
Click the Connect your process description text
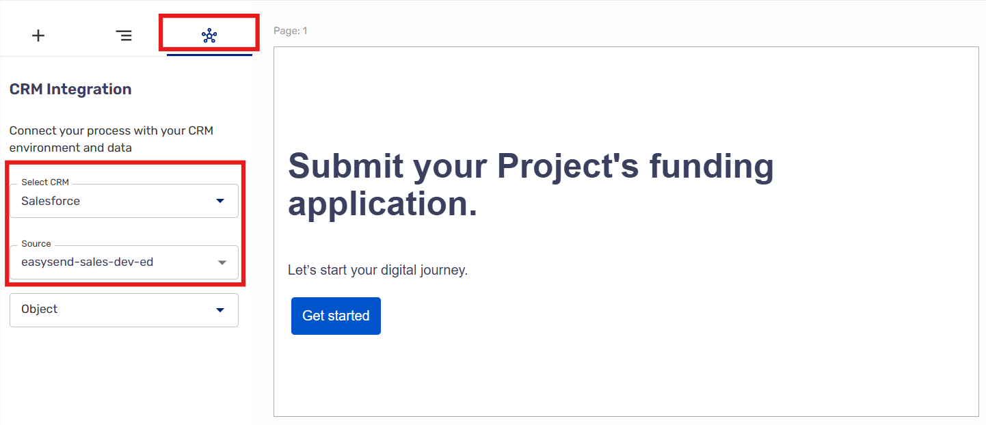coord(111,139)
